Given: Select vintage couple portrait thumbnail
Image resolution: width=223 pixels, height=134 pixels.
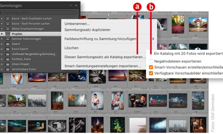Looking at the screenshot, I should pyautogui.click(x=198, y=125).
